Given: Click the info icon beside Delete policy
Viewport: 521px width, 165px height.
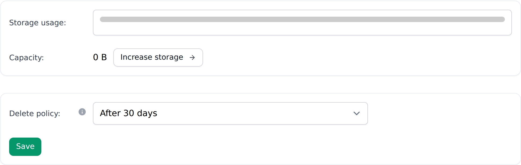Looking at the screenshot, I should (x=82, y=112).
